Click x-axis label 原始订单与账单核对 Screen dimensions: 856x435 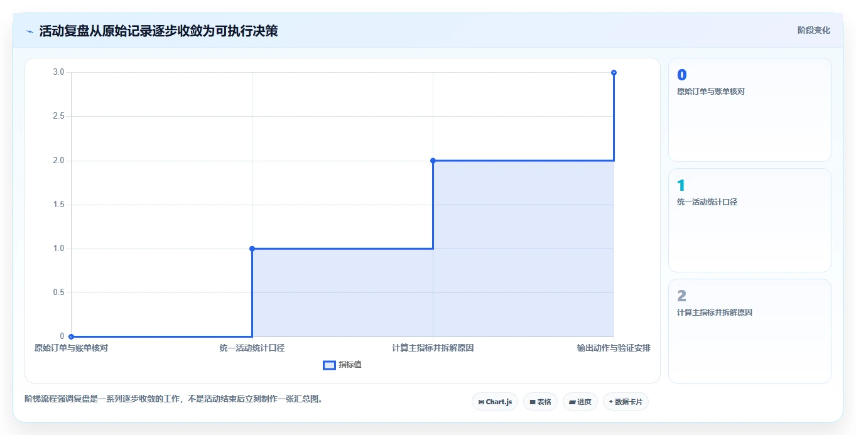(71, 348)
